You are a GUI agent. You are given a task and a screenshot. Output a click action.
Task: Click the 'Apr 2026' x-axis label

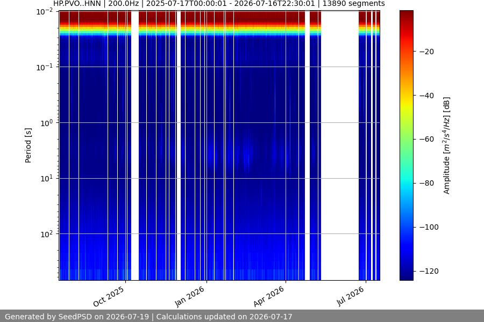coord(268,296)
